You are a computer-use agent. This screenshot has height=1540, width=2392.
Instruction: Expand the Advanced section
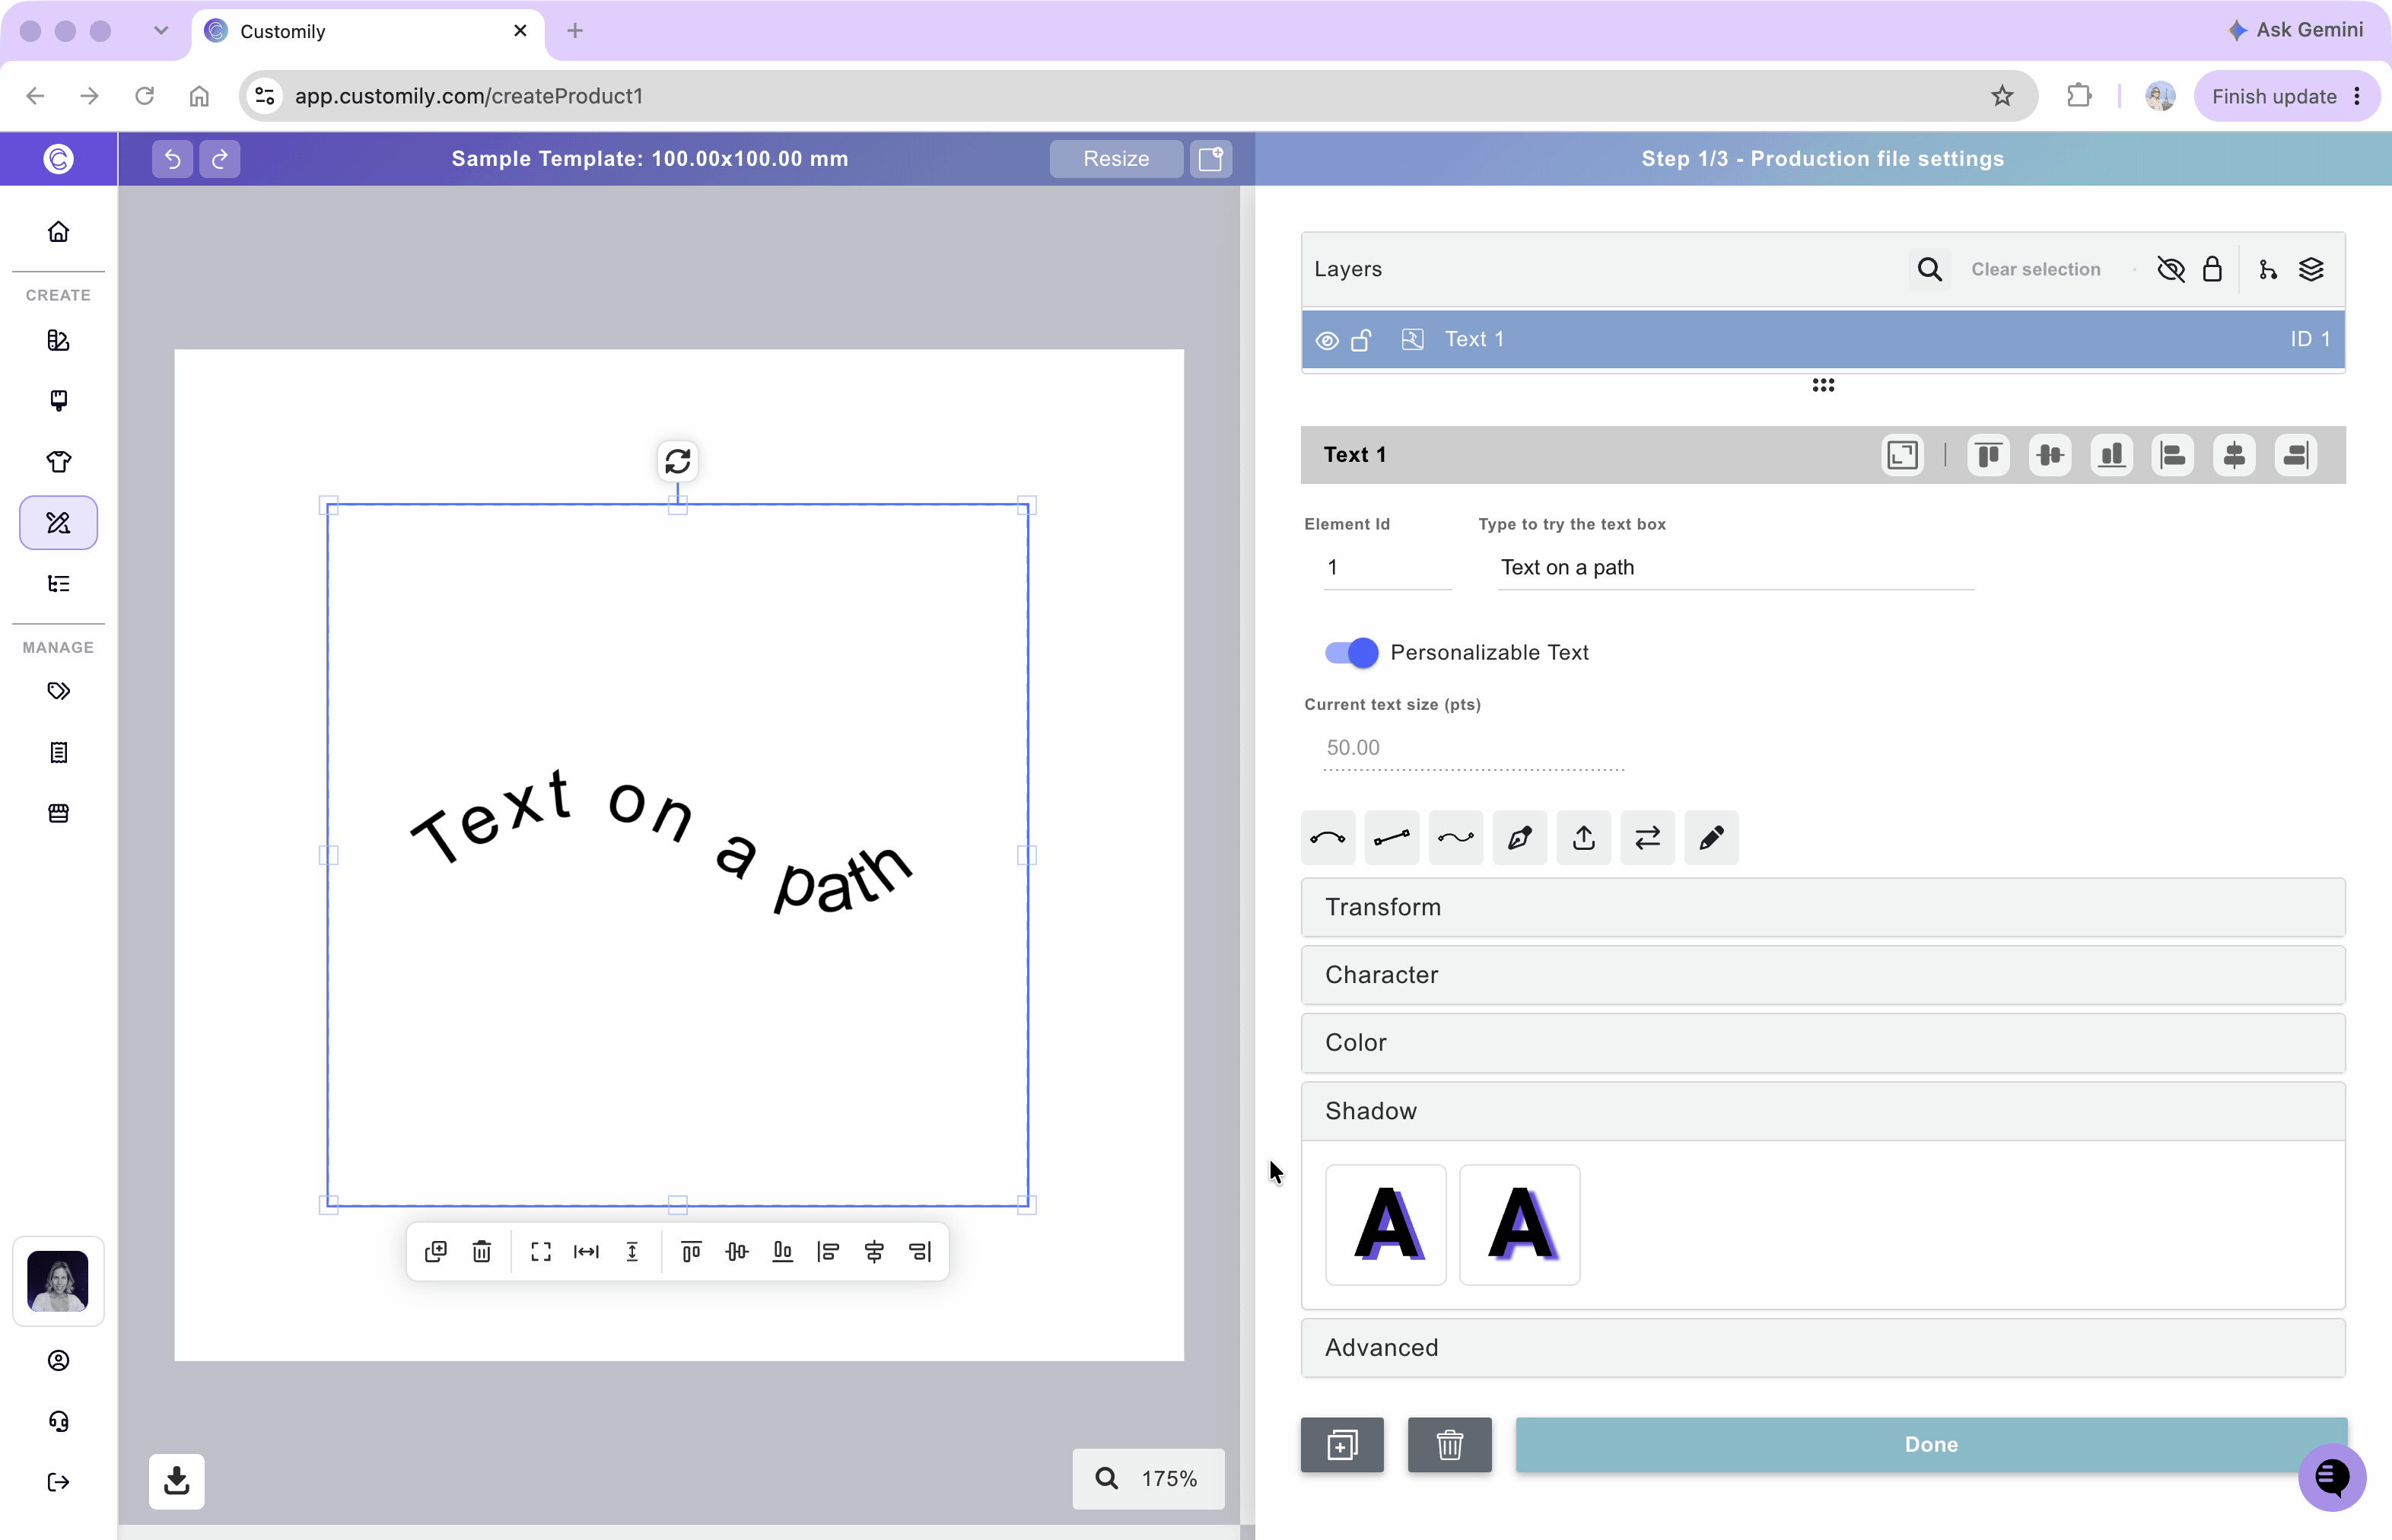point(1823,1348)
